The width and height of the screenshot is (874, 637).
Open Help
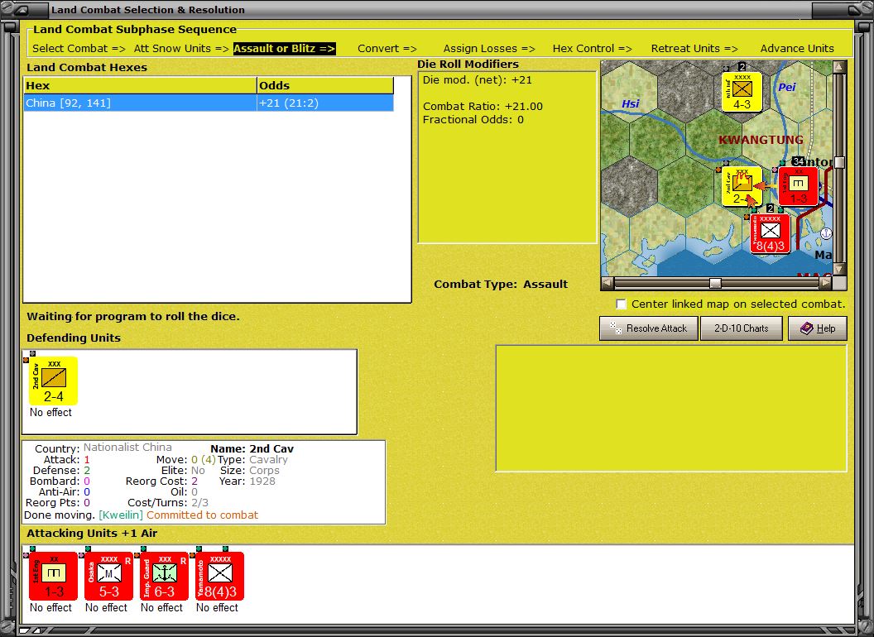click(817, 328)
